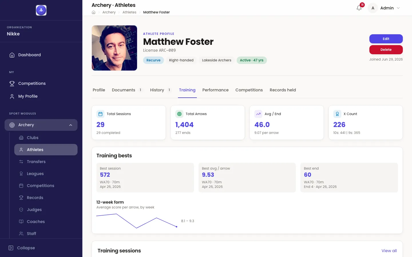Open the Admin account dropdown
Viewport: 412px width, 257px height.
(384, 8)
